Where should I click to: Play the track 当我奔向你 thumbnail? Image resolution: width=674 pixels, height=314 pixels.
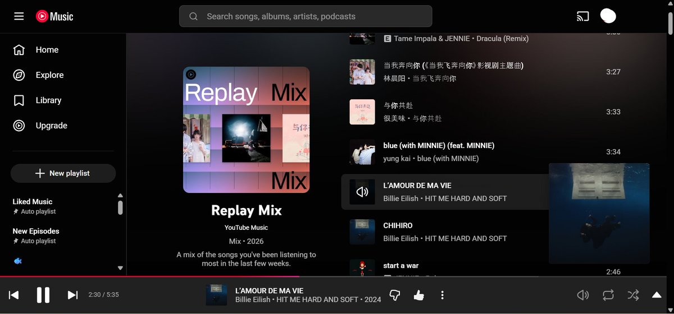(x=362, y=72)
